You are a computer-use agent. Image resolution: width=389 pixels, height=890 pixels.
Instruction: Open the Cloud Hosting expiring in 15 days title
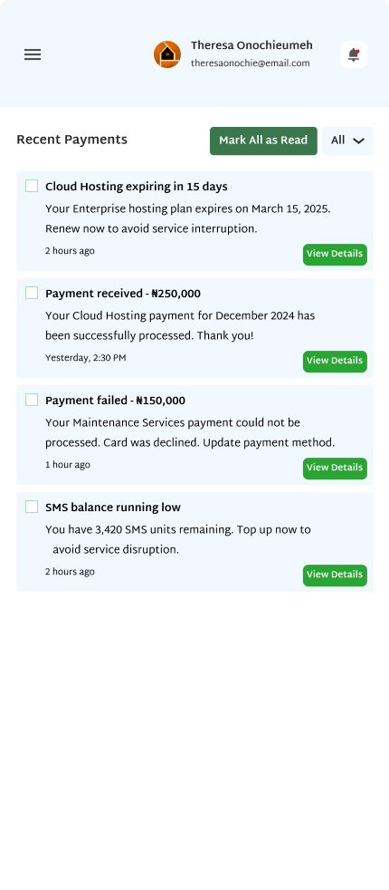tap(137, 187)
